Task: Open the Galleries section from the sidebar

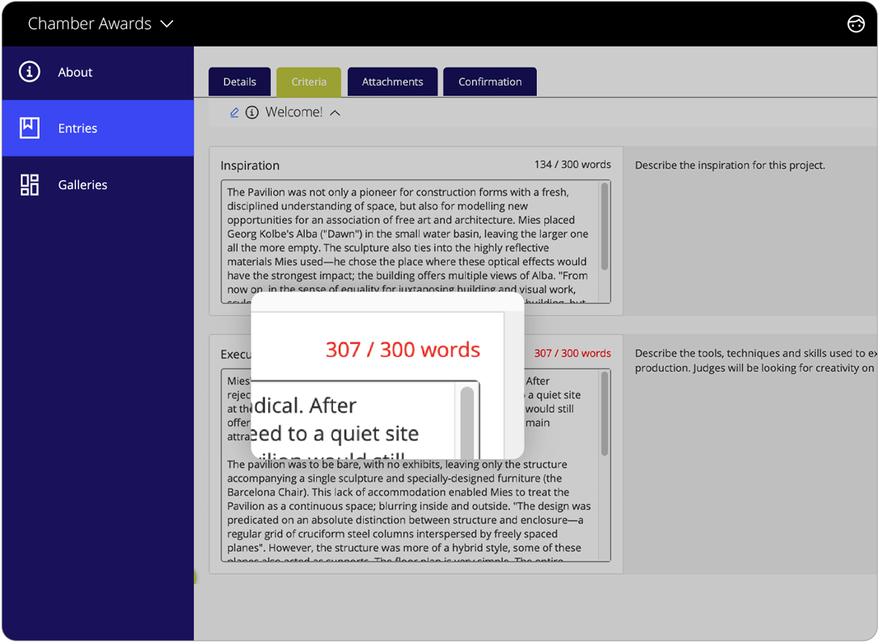Action: pyautogui.click(x=82, y=184)
